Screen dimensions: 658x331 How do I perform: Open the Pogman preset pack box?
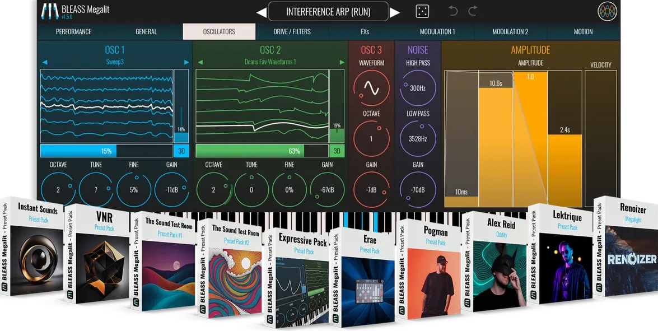pos(428,269)
